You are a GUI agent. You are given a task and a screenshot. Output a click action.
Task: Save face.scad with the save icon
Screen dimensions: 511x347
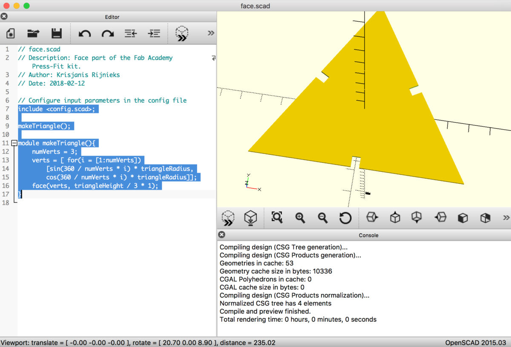tap(57, 33)
